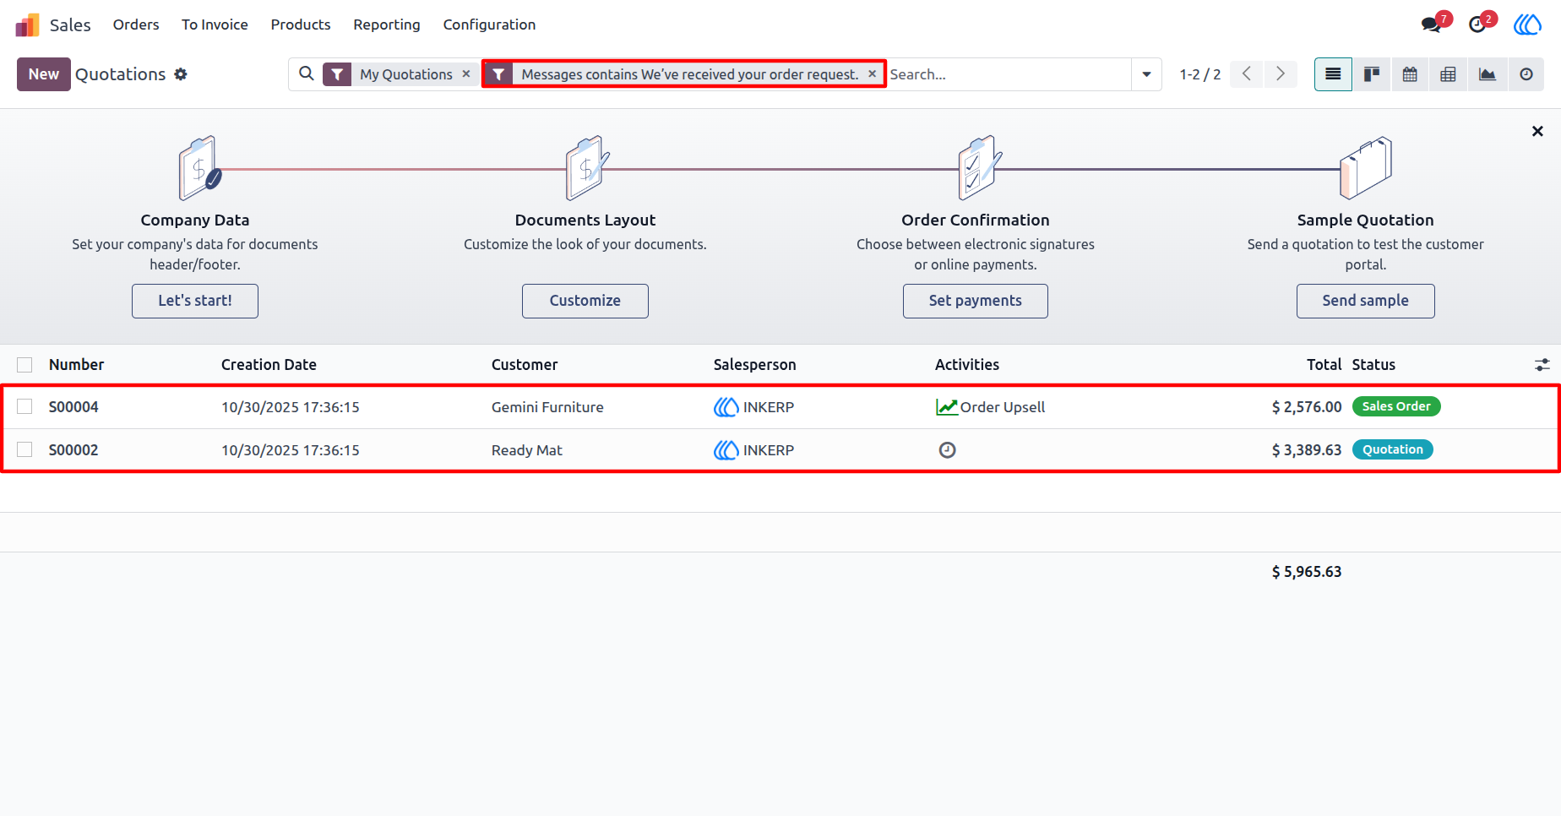Viewport: 1561px width, 816px height.
Task: Open the Gemini Furniture customer cell
Action: [547, 407]
